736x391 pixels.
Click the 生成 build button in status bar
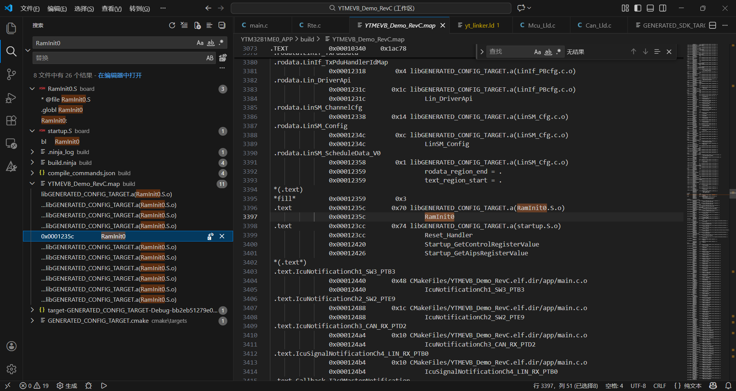click(67, 386)
